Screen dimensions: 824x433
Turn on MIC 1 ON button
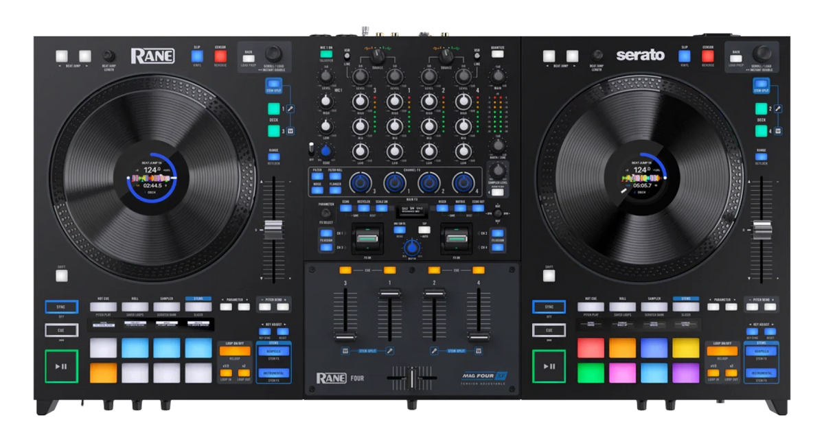coord(325,53)
